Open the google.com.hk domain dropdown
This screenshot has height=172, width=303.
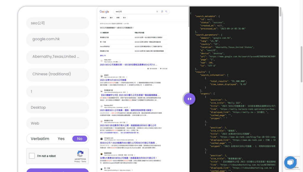point(58,39)
